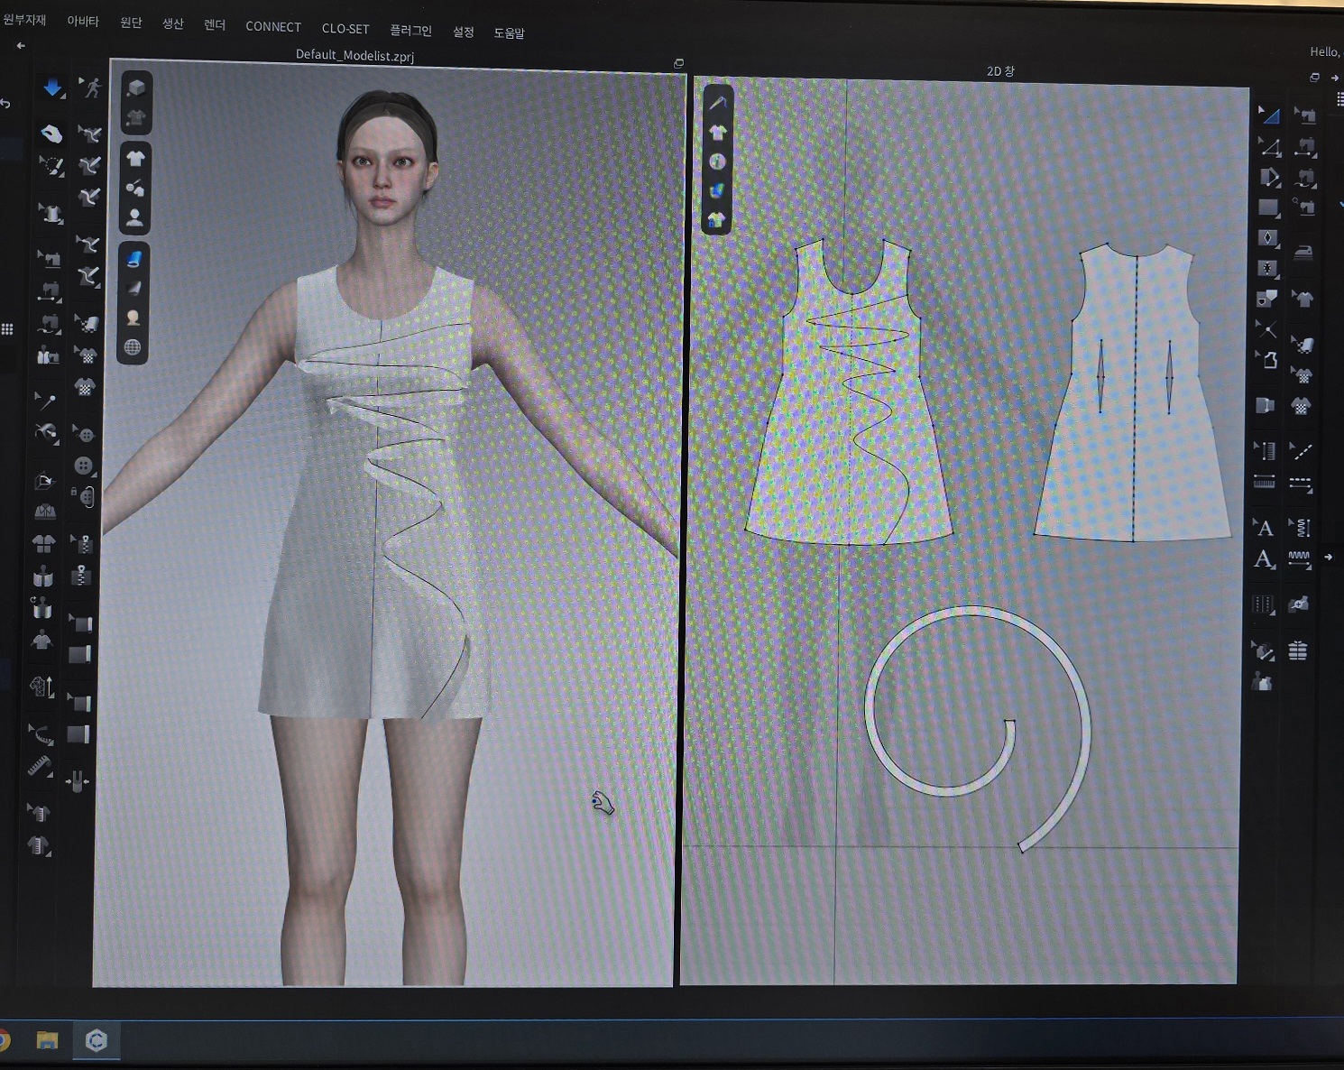1344x1070 pixels.
Task: Open the CLO-SET menu
Action: pos(345,29)
